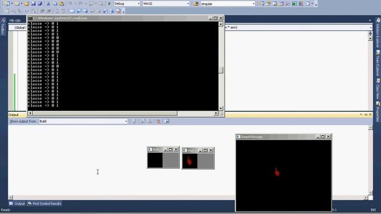Start debugging with green play icon
Screen dimensions: 381x214
pyautogui.click(x=110, y=4)
